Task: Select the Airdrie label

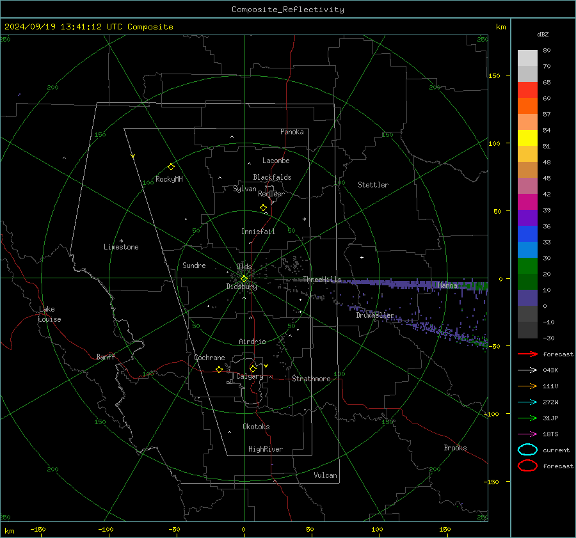Action: pyautogui.click(x=252, y=342)
